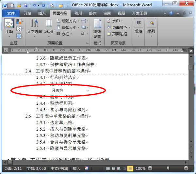The image size is (196, 174).
Task: Click the theme colors icon
Action: pos(19,22)
